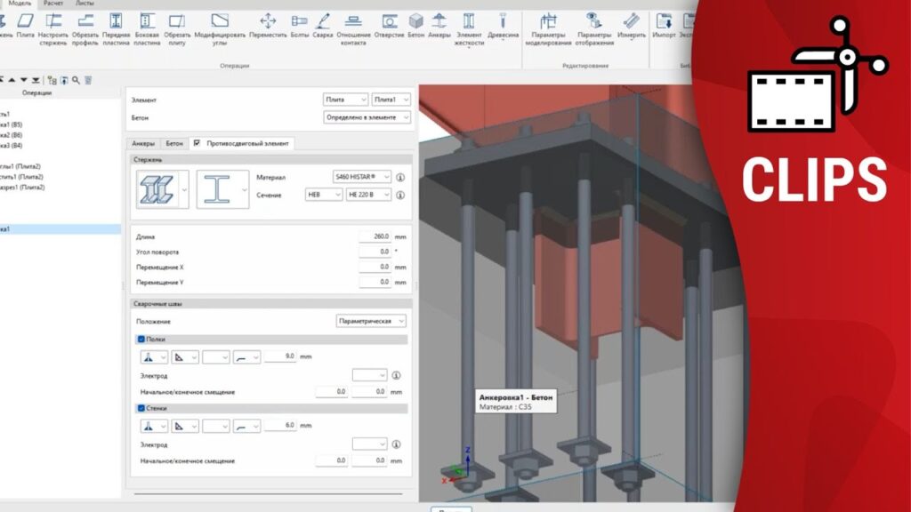Screen dimensions: 911x512
Task: Click the info icon next to Материал
Action: [x=400, y=177]
